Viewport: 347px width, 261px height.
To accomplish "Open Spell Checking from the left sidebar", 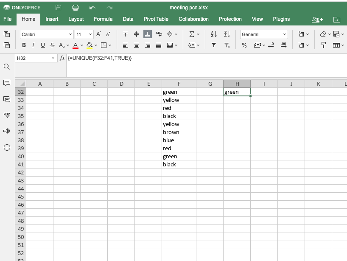I will pyautogui.click(x=7, y=115).
